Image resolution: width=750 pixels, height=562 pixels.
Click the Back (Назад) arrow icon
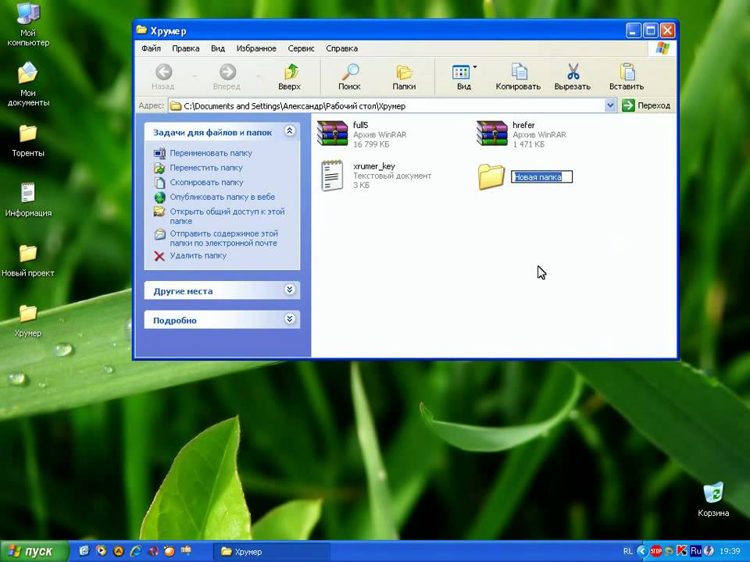click(163, 72)
